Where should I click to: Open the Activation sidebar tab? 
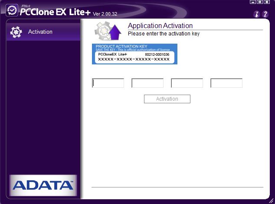43,32
